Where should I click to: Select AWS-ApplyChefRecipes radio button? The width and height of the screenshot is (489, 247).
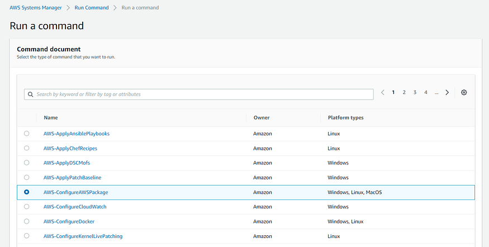[x=26, y=148]
